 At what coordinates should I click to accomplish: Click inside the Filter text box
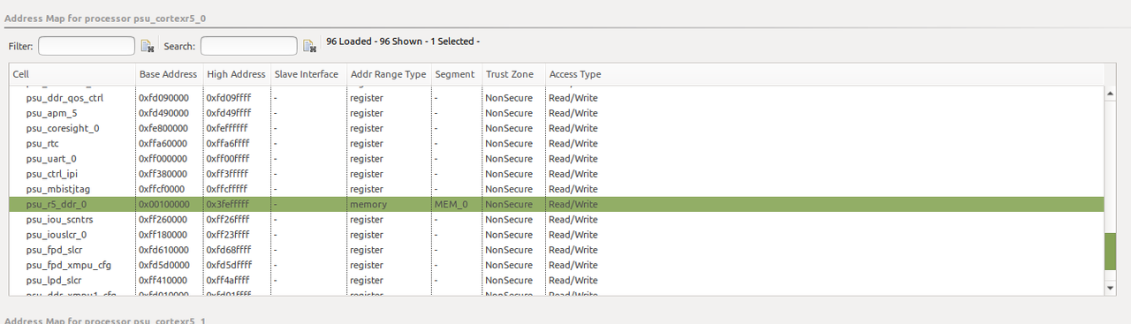87,46
